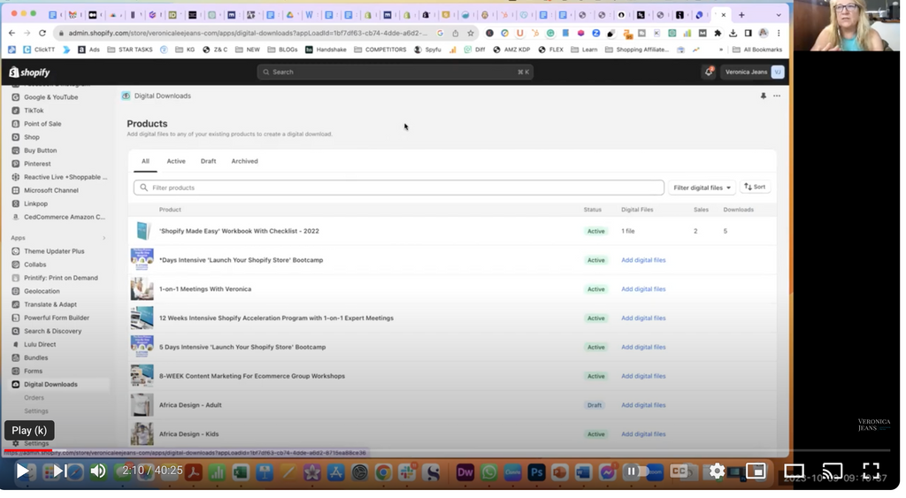Skip to the next video
This screenshot has height=498, width=906.
pyautogui.click(x=59, y=471)
